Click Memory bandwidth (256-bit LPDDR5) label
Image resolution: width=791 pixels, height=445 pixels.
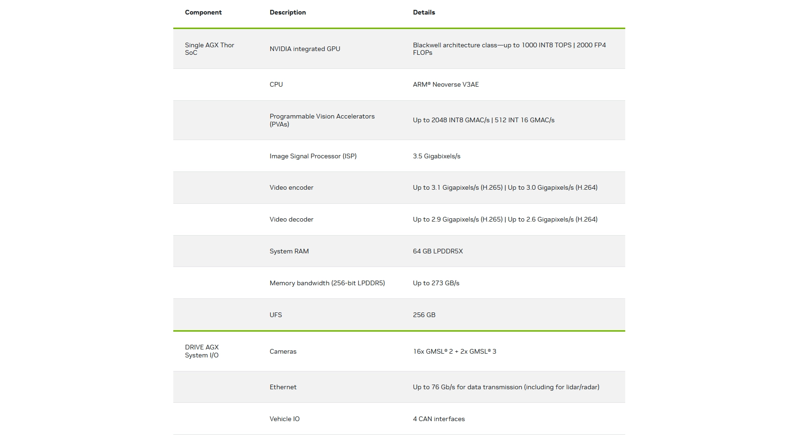click(x=327, y=283)
